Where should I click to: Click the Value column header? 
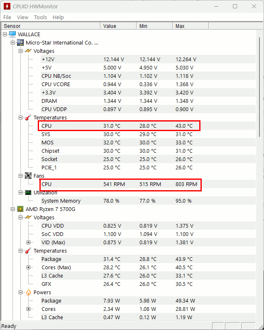[118, 26]
